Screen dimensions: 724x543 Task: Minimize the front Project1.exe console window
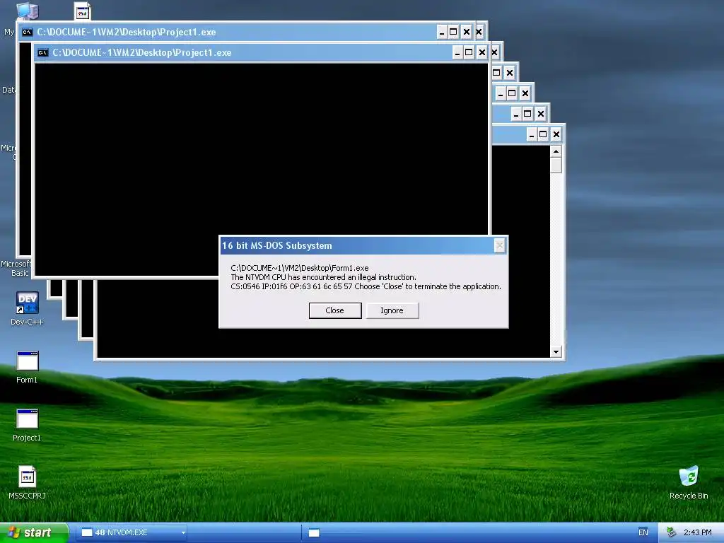[x=457, y=52]
